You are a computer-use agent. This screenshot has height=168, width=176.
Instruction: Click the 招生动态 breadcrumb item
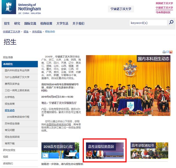[50, 32]
